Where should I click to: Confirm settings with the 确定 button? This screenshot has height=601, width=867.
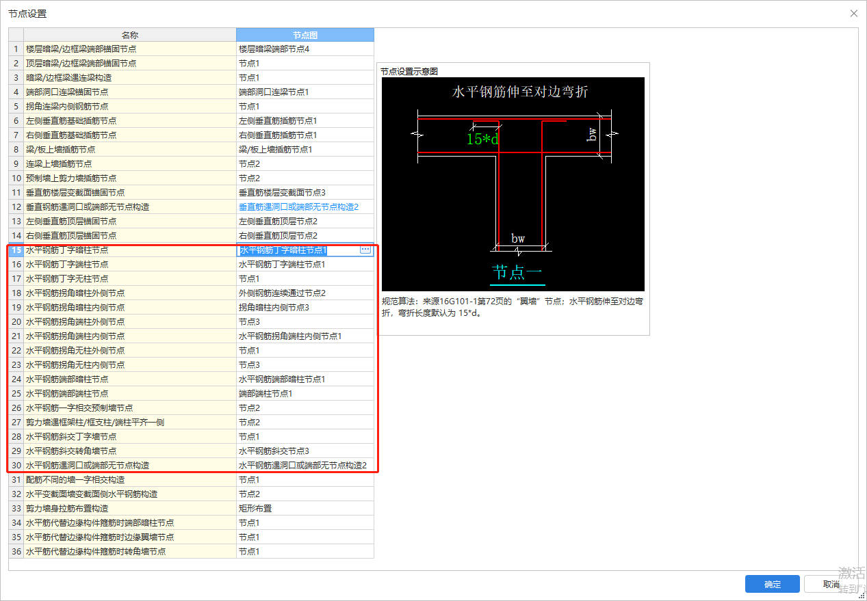pos(773,584)
